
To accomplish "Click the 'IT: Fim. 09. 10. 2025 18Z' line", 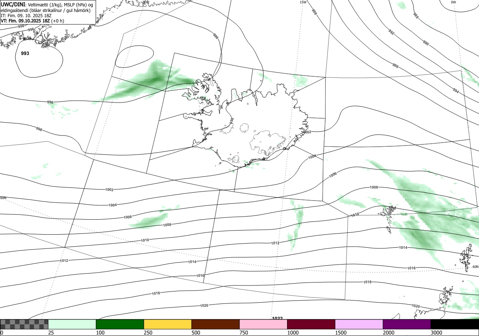I will pyautogui.click(x=27, y=16).
